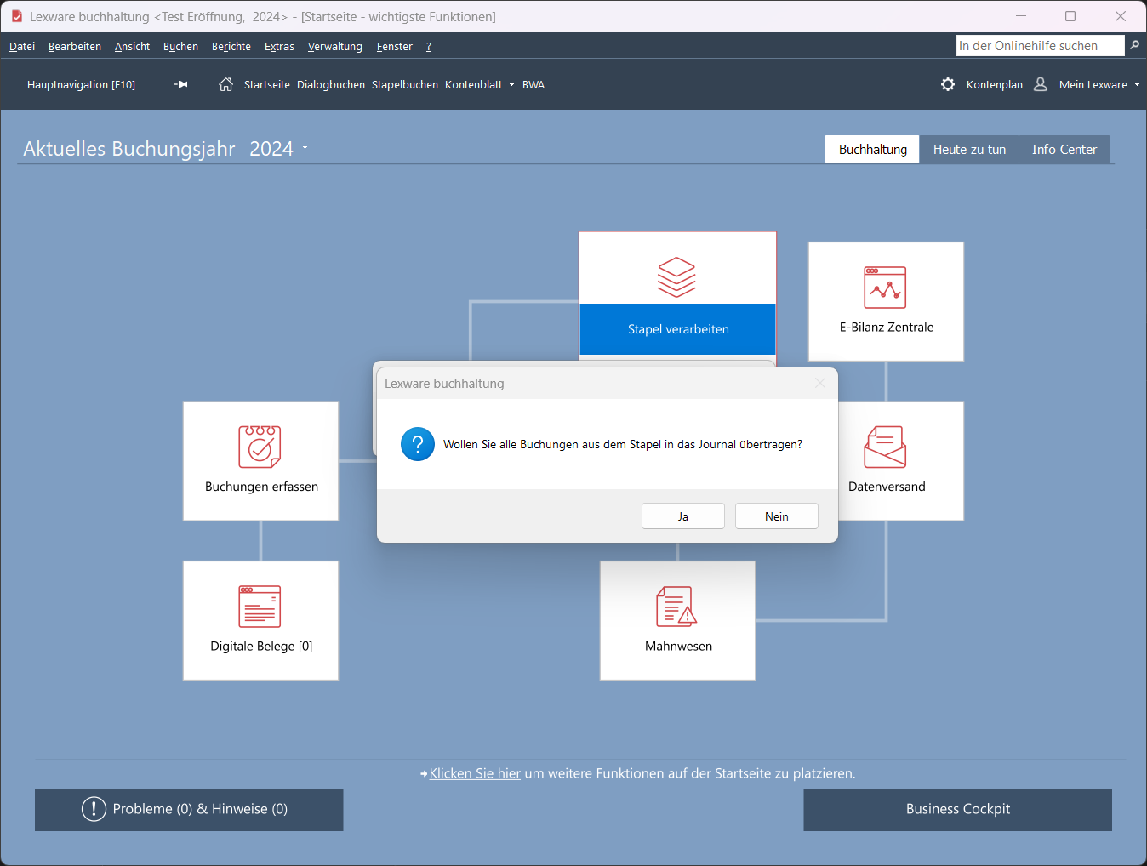Go to Startseite in the toolbar

(x=267, y=84)
